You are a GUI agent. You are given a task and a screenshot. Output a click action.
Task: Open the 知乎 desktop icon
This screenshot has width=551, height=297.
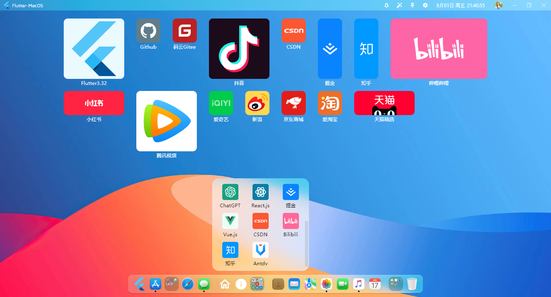(x=366, y=48)
